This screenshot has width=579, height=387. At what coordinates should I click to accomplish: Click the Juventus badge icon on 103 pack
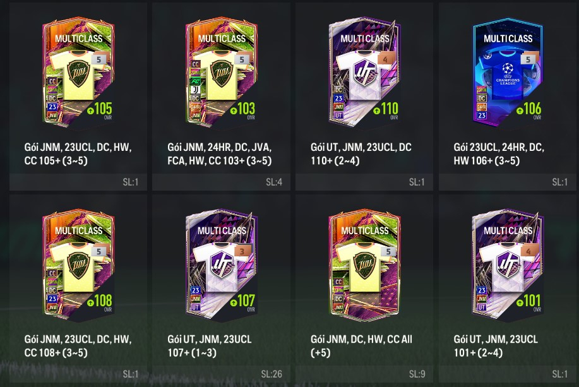click(x=195, y=90)
